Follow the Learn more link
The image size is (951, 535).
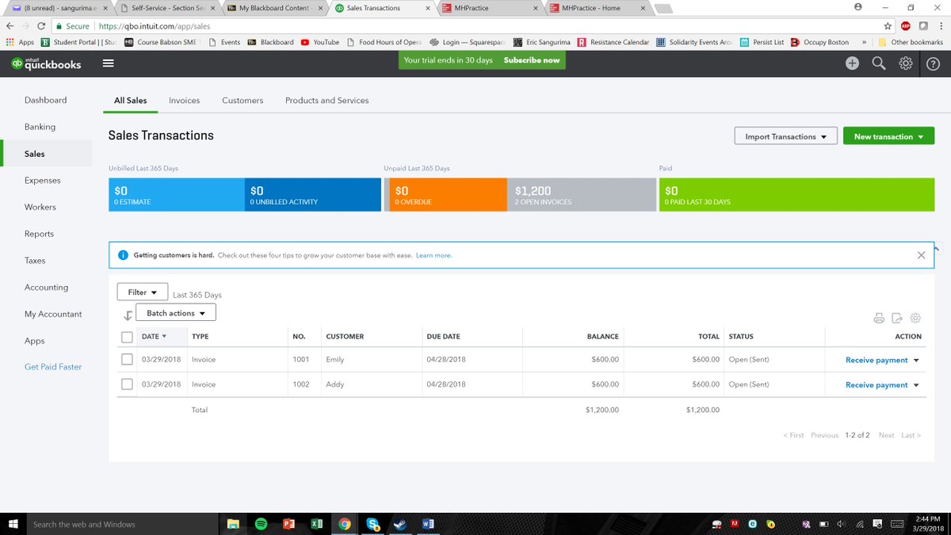click(433, 255)
